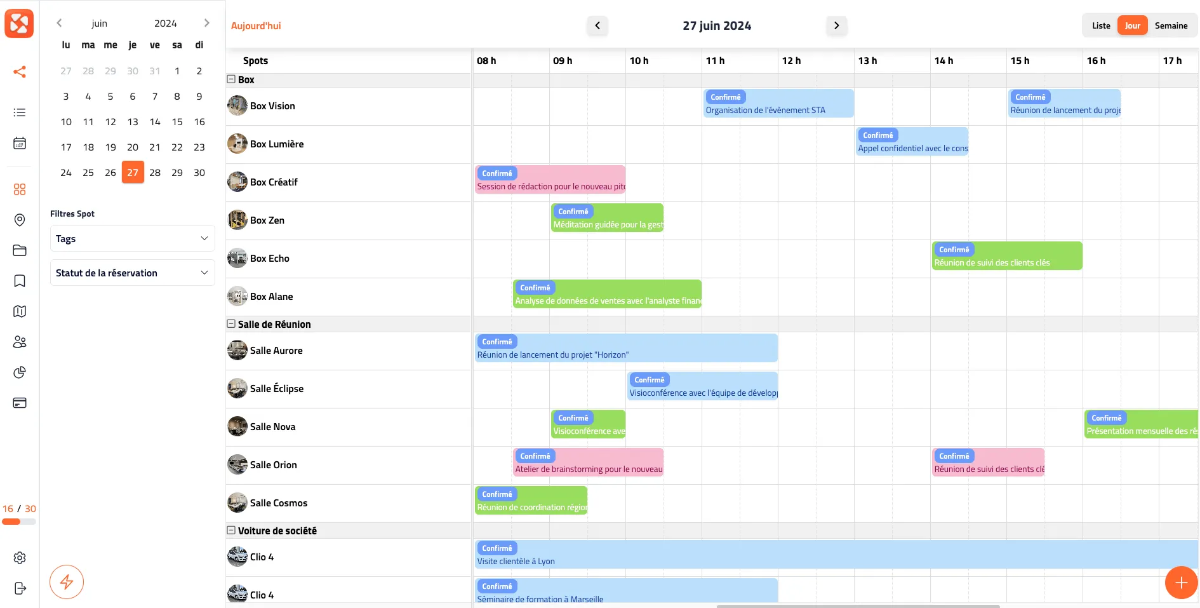Collapse the Salle de Réunion group
Viewport: 1200px width, 608px height.
[x=230, y=323]
